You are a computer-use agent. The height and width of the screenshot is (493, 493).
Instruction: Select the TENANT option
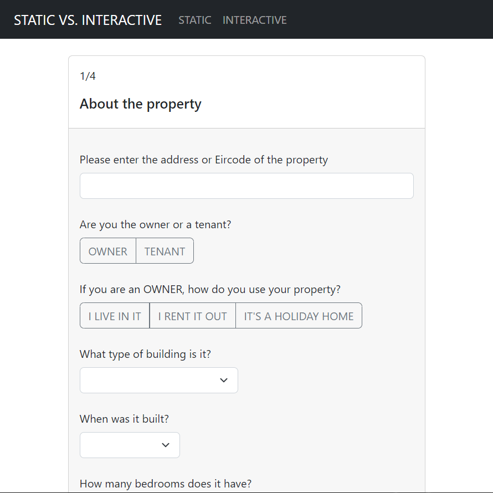[x=165, y=251]
